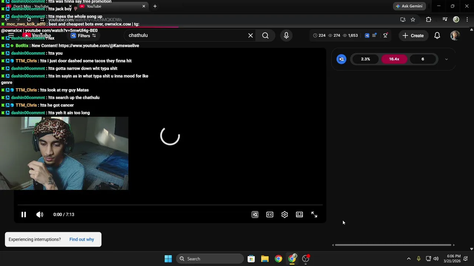Viewport: 474px width, 266px height.
Task: Click the 274 views stat
Action: pos(334,35)
